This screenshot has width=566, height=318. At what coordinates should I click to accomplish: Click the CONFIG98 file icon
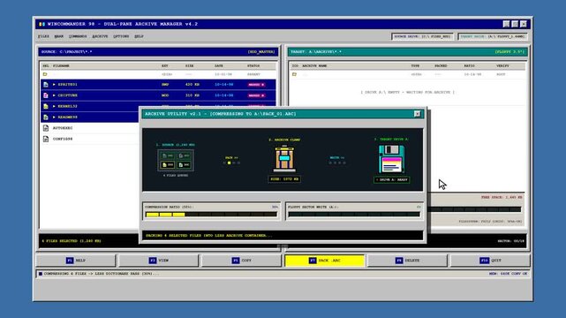[46, 139]
